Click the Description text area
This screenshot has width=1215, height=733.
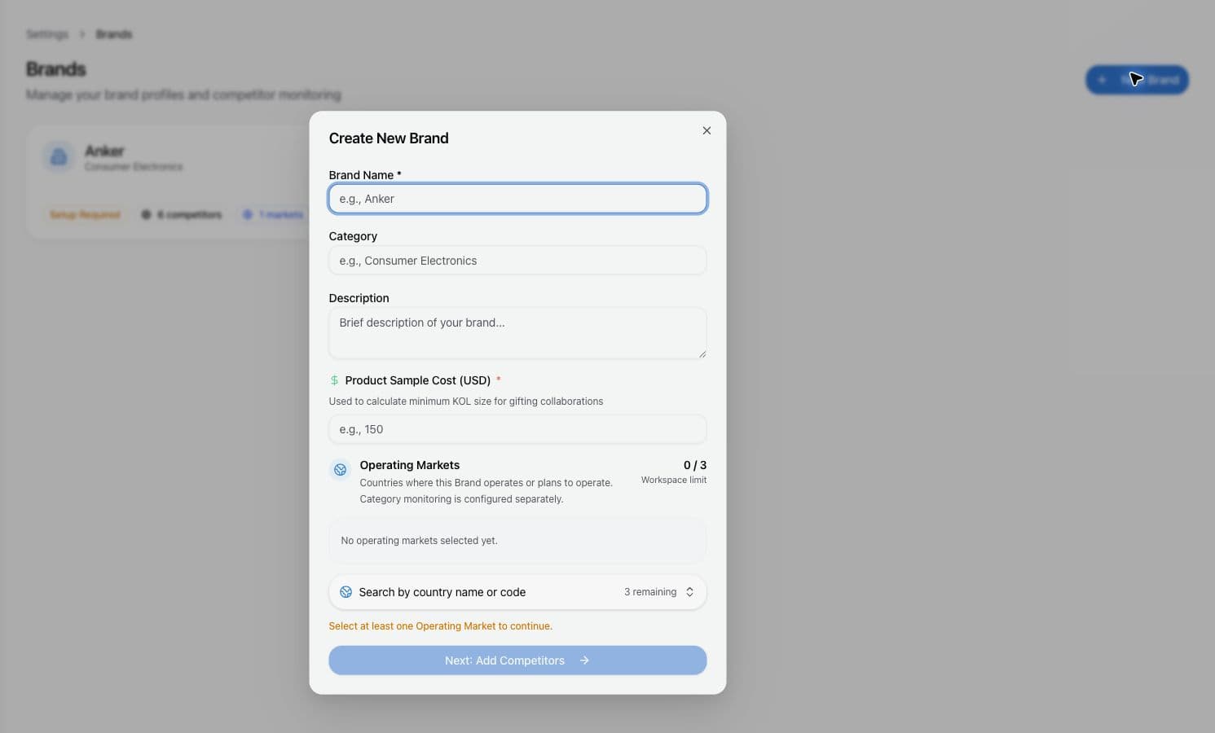click(517, 333)
